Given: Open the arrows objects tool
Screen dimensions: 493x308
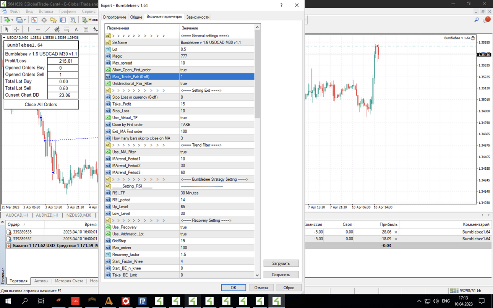Looking at the screenshot, I should click(95, 29).
